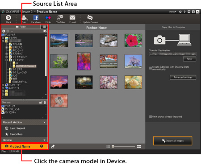Select the fireworks thumbnail

point(84,82)
